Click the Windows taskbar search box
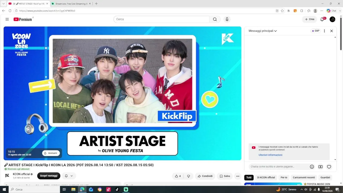This screenshot has width=343, height=193. [x=34, y=190]
